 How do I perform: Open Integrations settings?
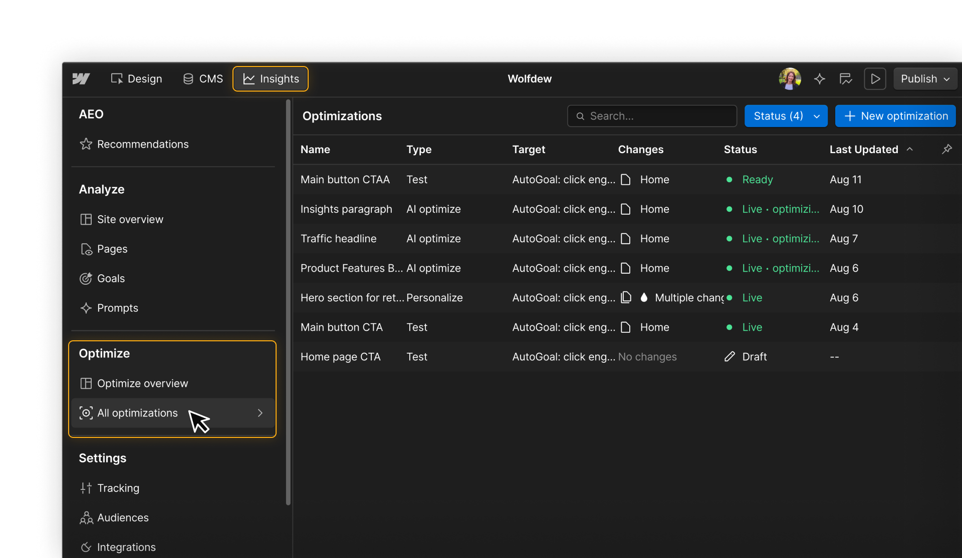173,547
